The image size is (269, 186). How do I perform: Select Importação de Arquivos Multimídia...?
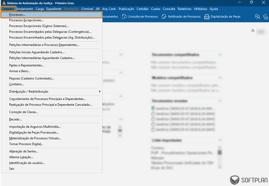pos(51,127)
